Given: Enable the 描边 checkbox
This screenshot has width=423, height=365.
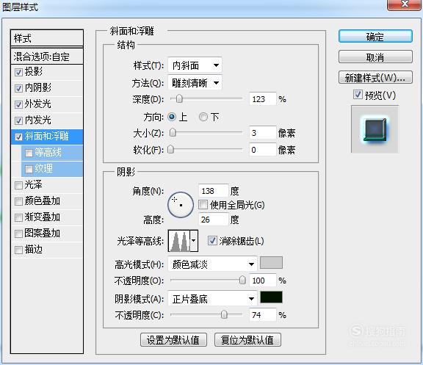Looking at the screenshot, I should tap(18, 250).
